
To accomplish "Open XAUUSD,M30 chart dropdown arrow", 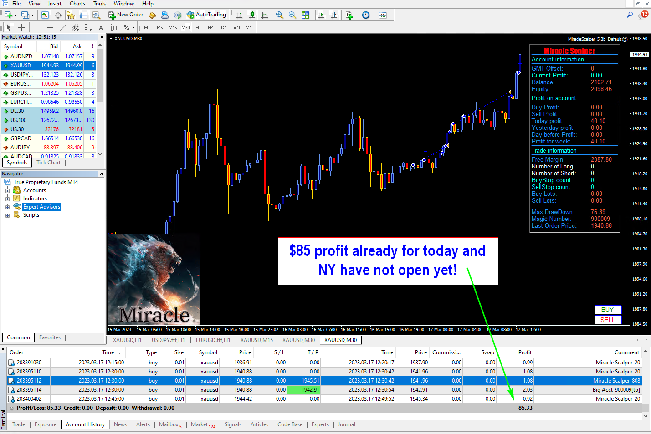I will [111, 39].
